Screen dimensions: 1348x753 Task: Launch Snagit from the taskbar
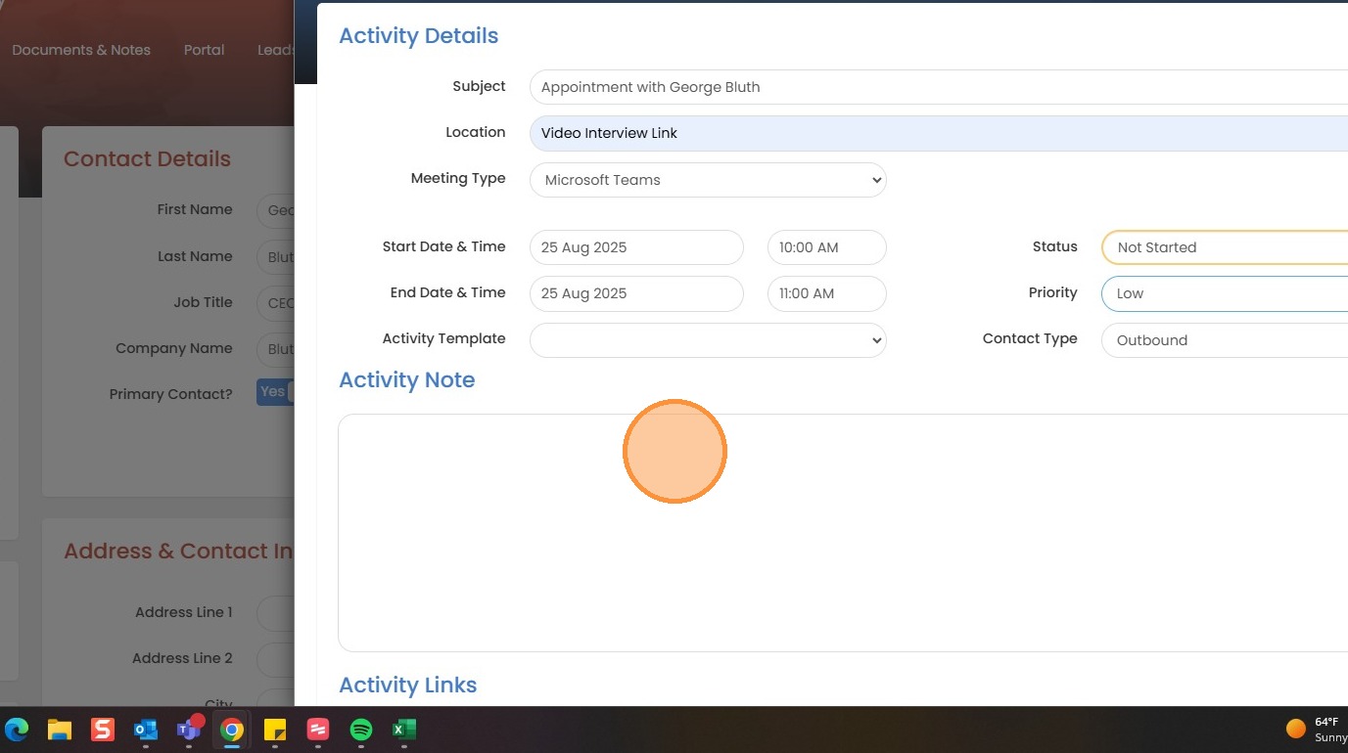click(x=103, y=730)
